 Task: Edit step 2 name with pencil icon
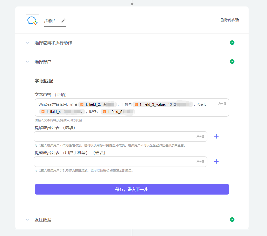pos(64,20)
